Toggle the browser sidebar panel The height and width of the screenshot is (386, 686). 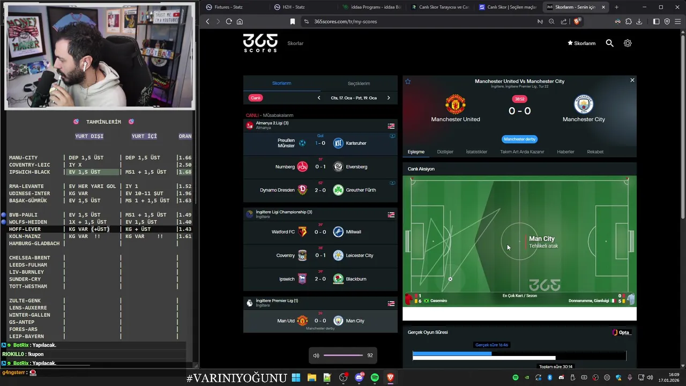pos(657,21)
